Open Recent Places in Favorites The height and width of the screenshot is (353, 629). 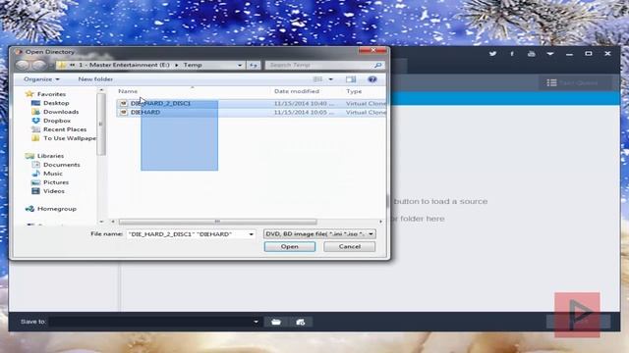65,129
